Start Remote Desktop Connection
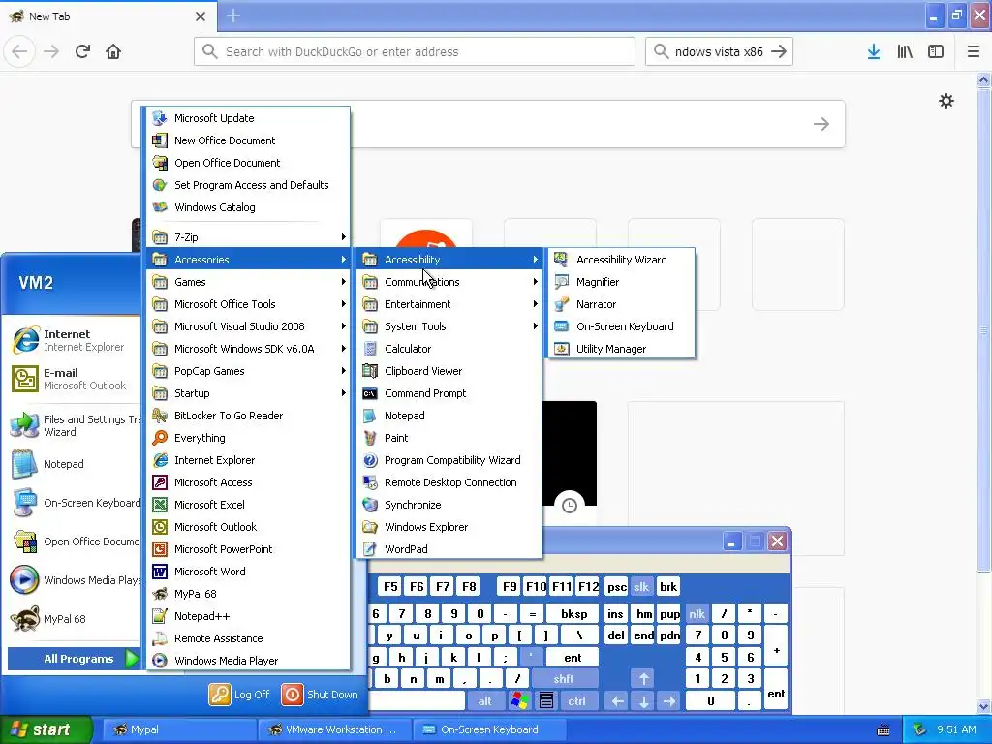Image resolution: width=992 pixels, height=744 pixels. pos(449,482)
